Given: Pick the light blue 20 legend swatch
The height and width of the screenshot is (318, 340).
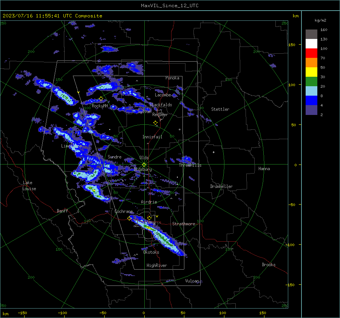Looking at the screenshot, I should [x=311, y=91].
